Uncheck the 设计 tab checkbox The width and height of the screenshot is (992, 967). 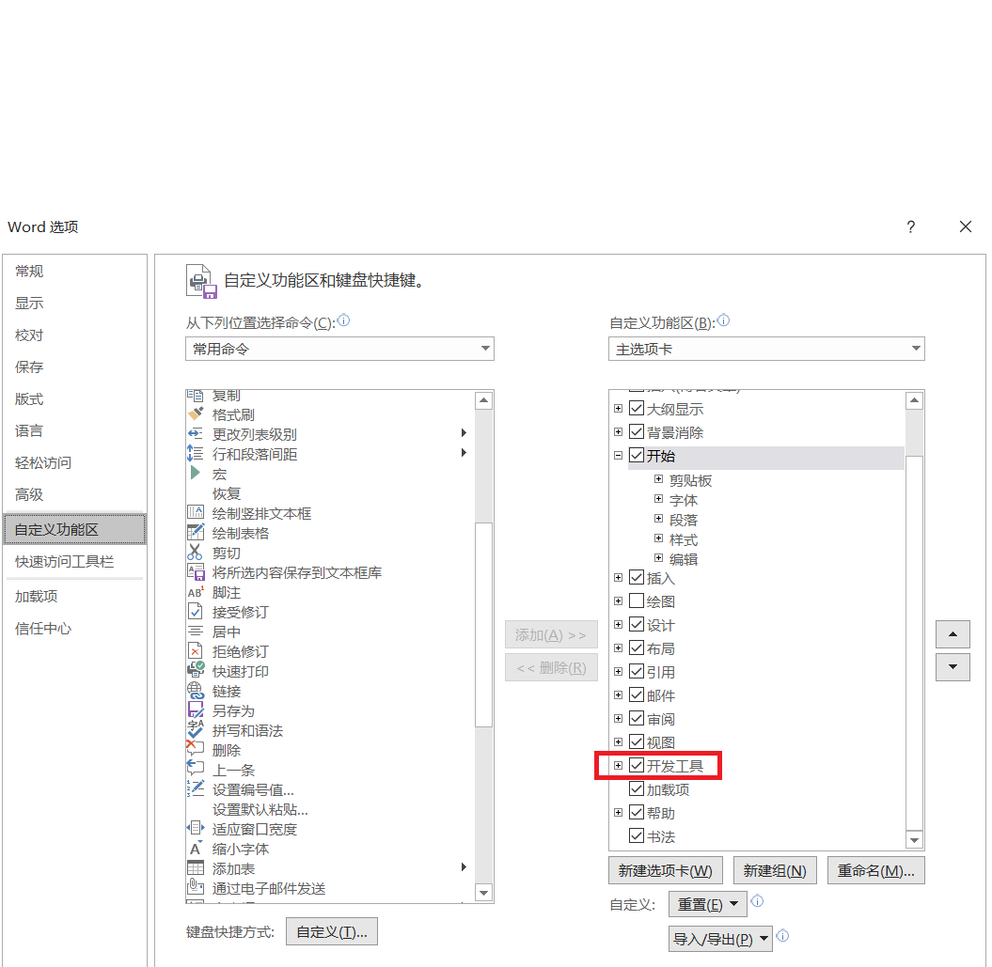pyautogui.click(x=637, y=625)
